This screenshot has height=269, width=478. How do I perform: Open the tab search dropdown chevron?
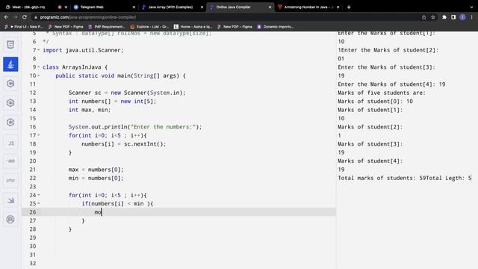(471, 7)
